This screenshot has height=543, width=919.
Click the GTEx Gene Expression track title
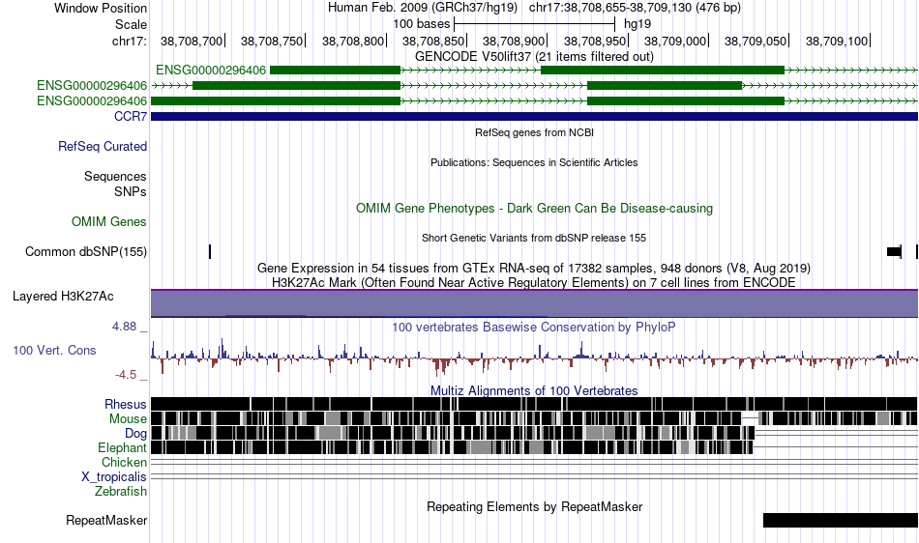pyautogui.click(x=534, y=268)
